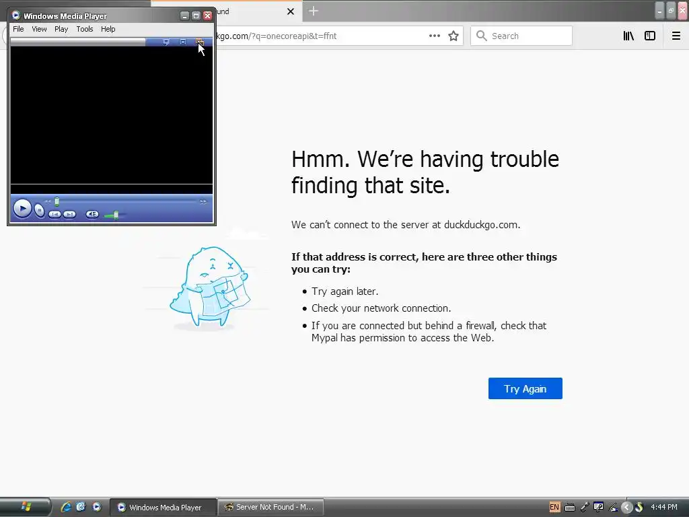The height and width of the screenshot is (517, 689).
Task: Click the Stop button in Media Player
Action: [39, 211]
